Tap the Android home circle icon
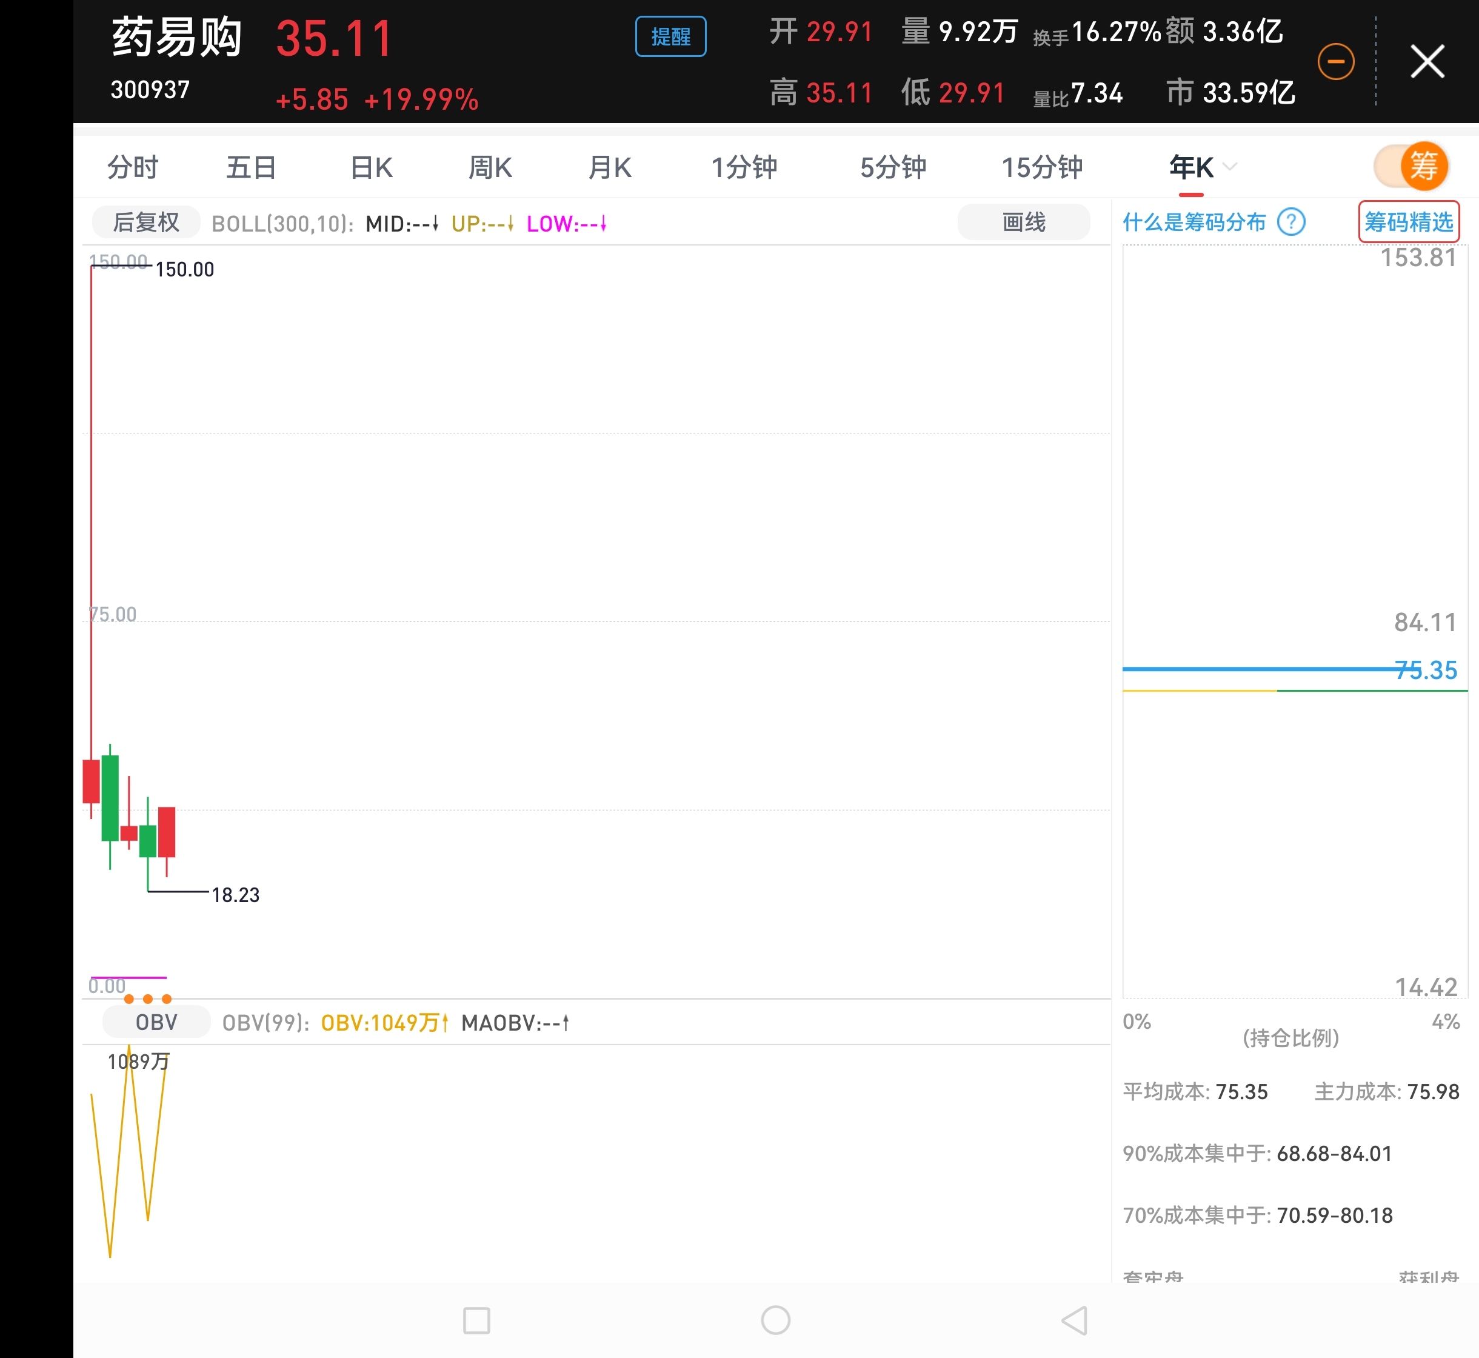The width and height of the screenshot is (1479, 1358). [775, 1320]
